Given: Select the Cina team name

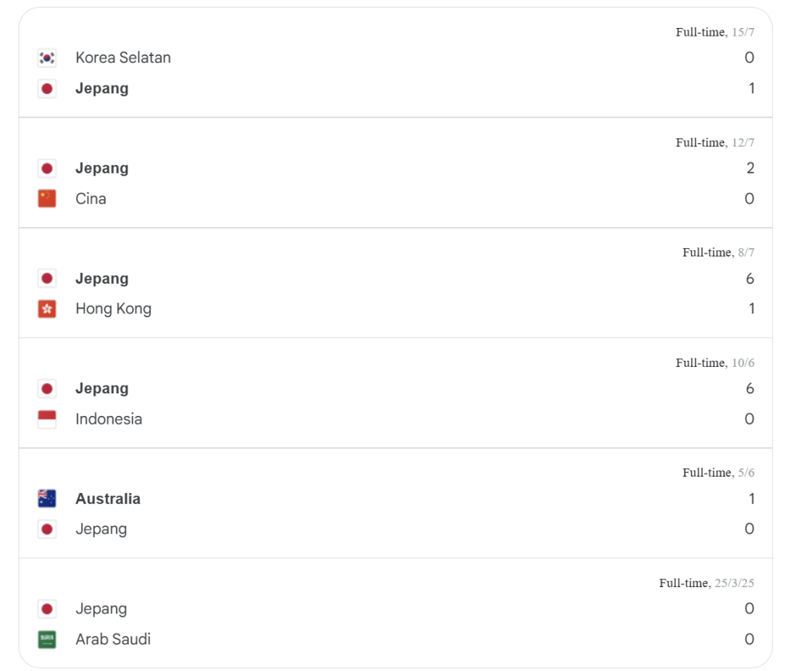Looking at the screenshot, I should [91, 199].
